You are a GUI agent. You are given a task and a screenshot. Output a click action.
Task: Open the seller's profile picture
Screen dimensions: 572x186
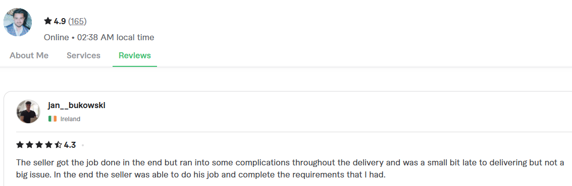click(18, 22)
